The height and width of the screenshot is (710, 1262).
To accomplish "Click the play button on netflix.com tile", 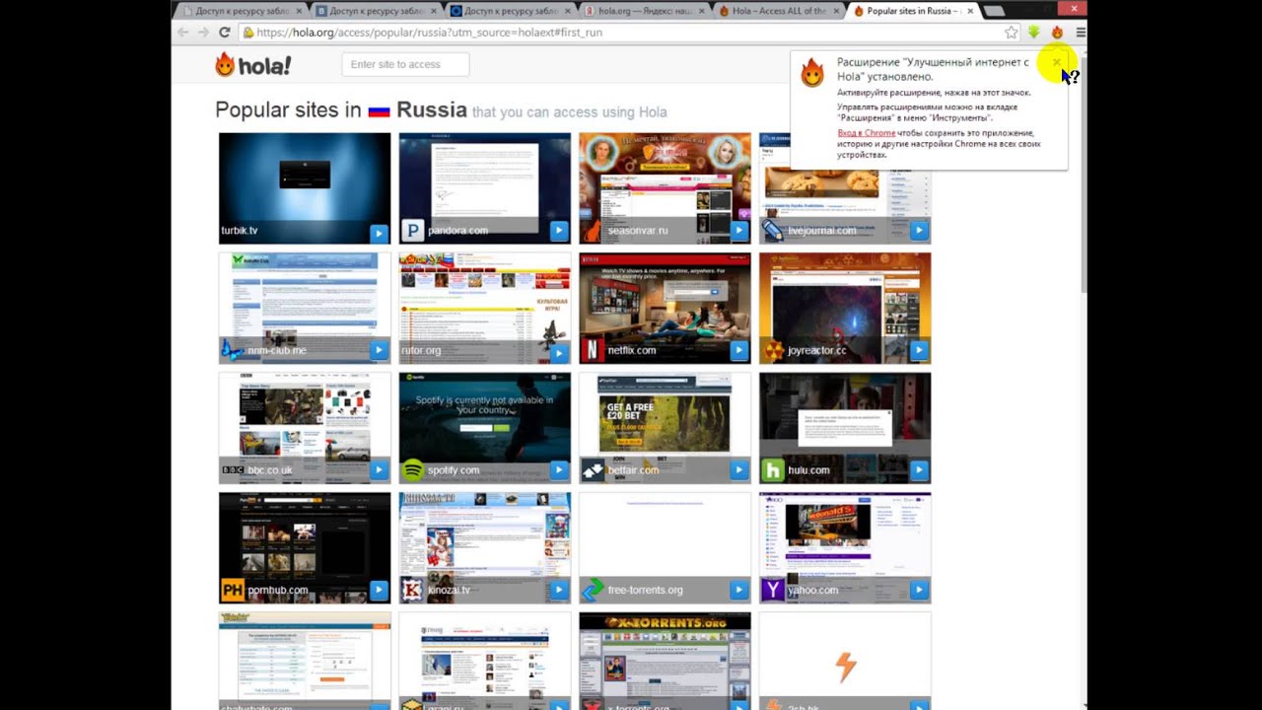I will pyautogui.click(x=738, y=350).
